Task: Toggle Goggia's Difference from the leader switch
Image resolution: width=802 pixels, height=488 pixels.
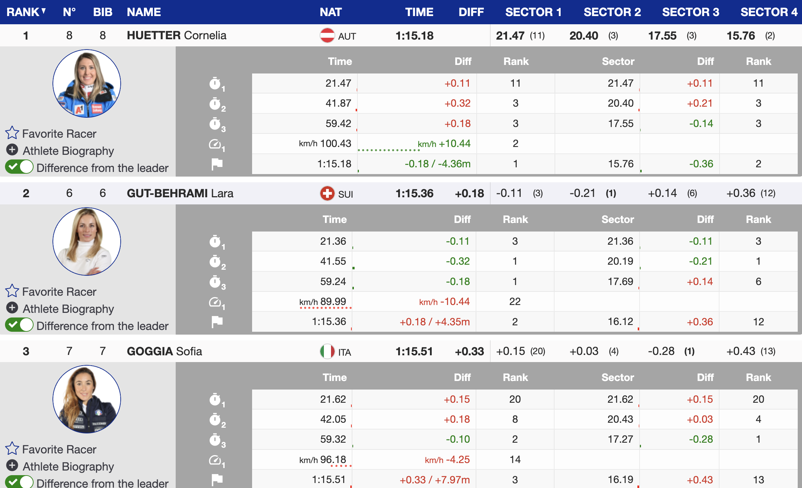Action: coord(19,482)
